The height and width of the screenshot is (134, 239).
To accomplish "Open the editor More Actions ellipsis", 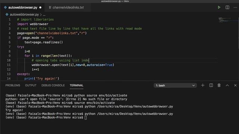I will [x=235, y=7].
